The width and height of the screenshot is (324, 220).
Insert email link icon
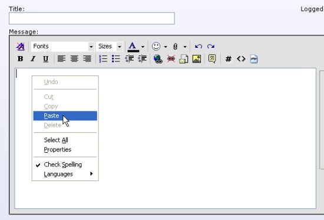click(x=184, y=59)
